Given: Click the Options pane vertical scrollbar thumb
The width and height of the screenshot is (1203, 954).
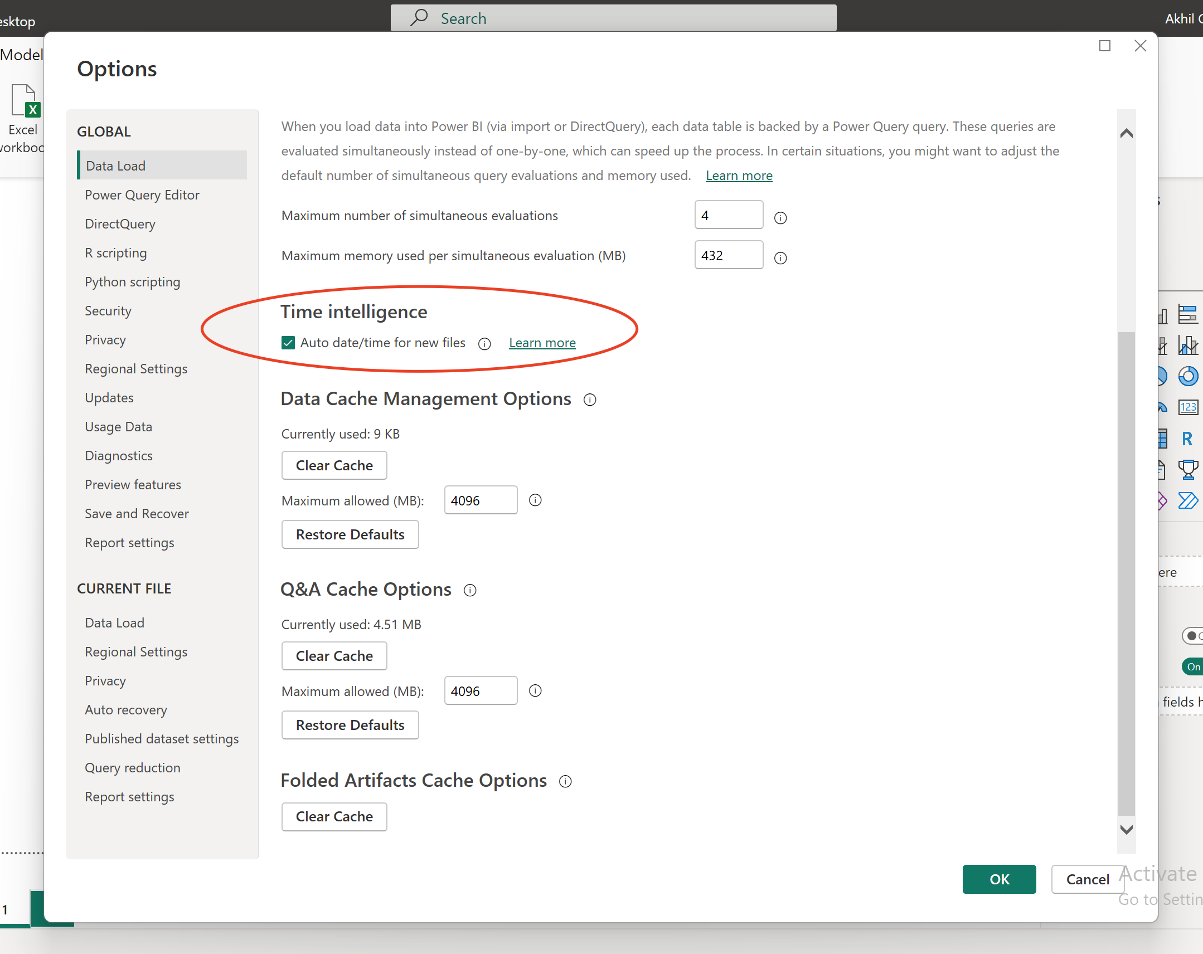Looking at the screenshot, I should pyautogui.click(x=1126, y=573).
